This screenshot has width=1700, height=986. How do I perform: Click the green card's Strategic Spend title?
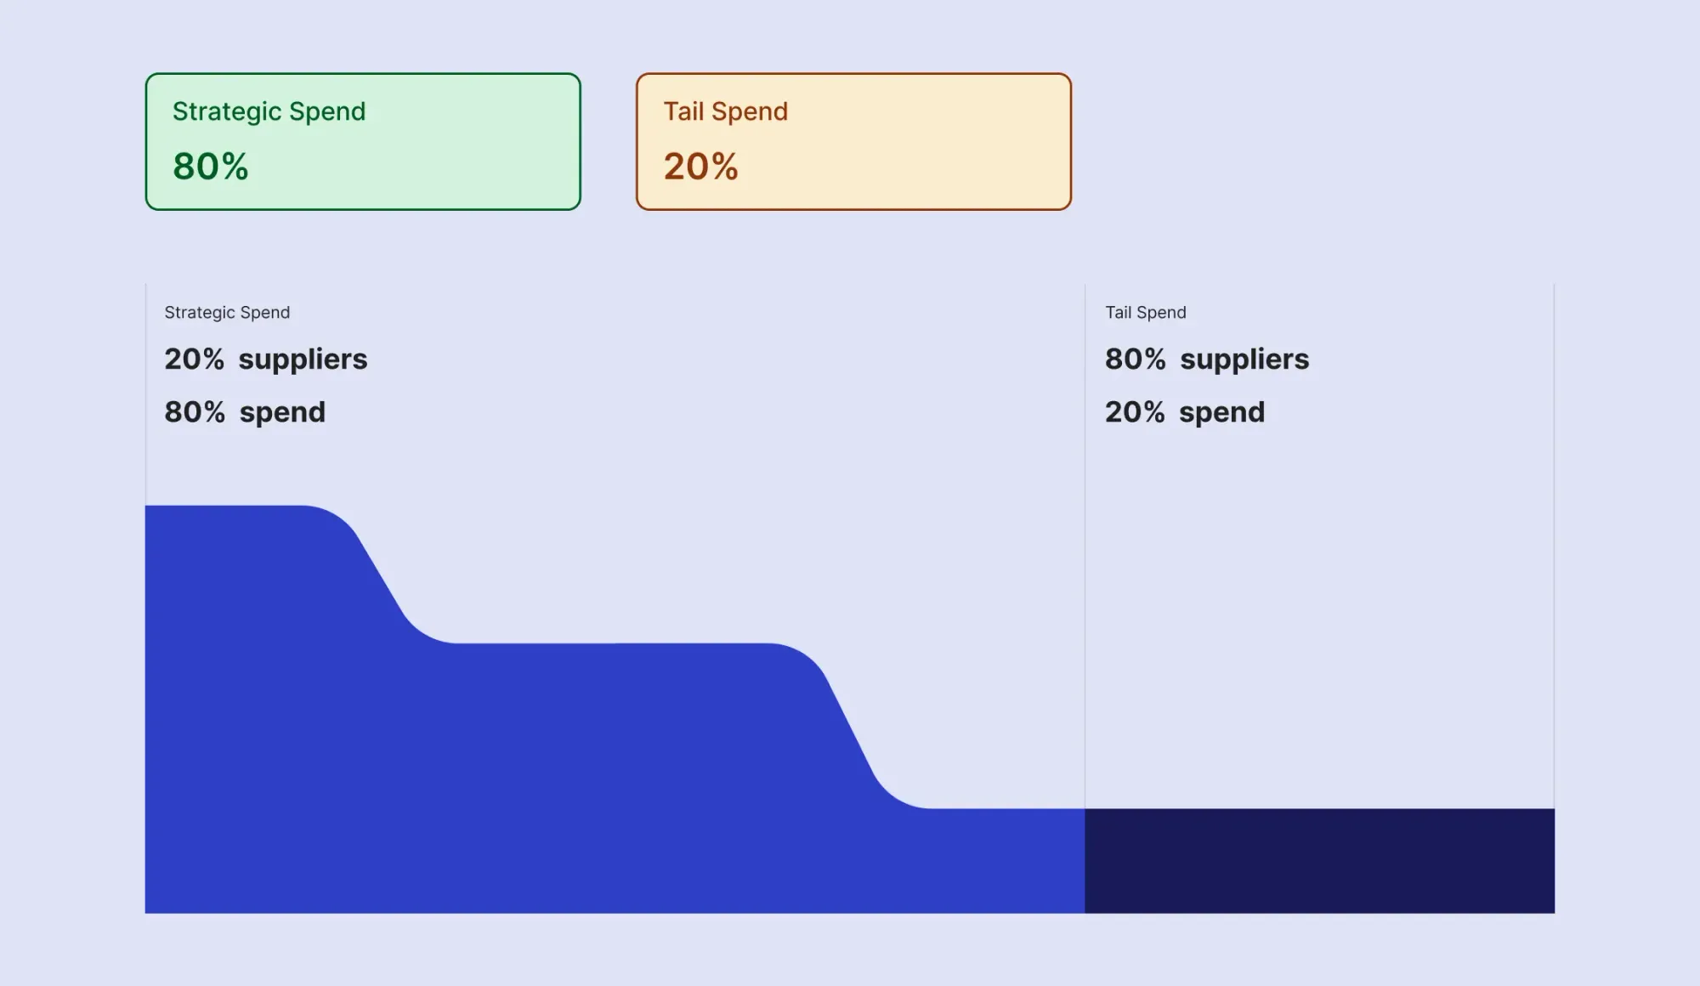269,111
